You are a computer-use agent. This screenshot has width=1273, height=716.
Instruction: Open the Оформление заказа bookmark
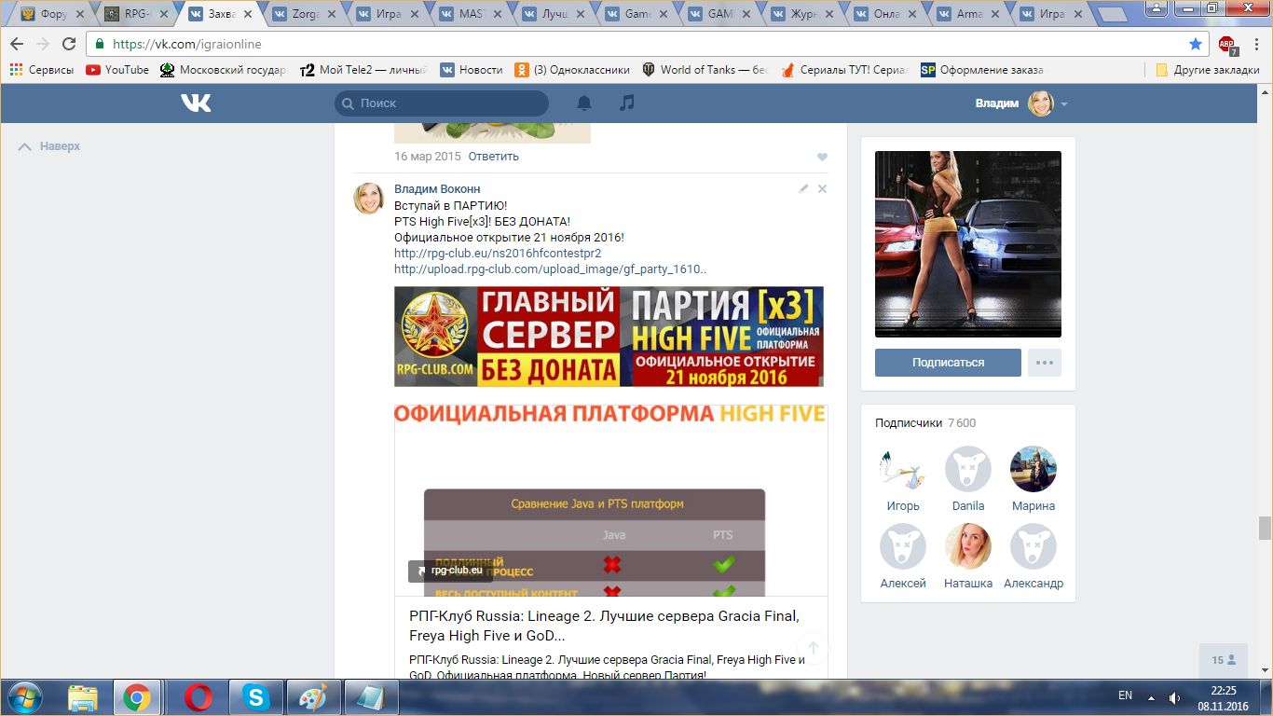[x=982, y=70]
